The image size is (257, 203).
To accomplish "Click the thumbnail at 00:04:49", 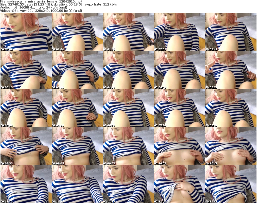I will click(179, 70).
